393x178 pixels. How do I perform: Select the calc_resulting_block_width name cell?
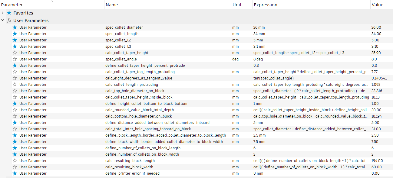129,167
